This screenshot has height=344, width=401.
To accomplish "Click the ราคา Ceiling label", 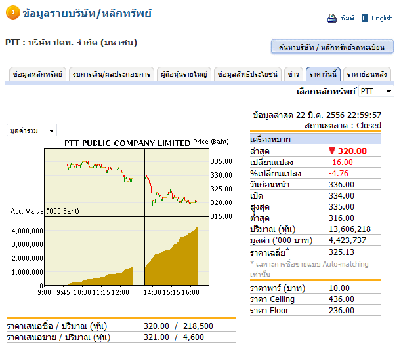I will click(272, 299).
